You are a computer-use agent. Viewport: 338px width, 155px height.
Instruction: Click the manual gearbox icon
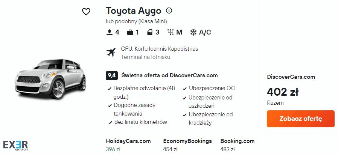171,32
